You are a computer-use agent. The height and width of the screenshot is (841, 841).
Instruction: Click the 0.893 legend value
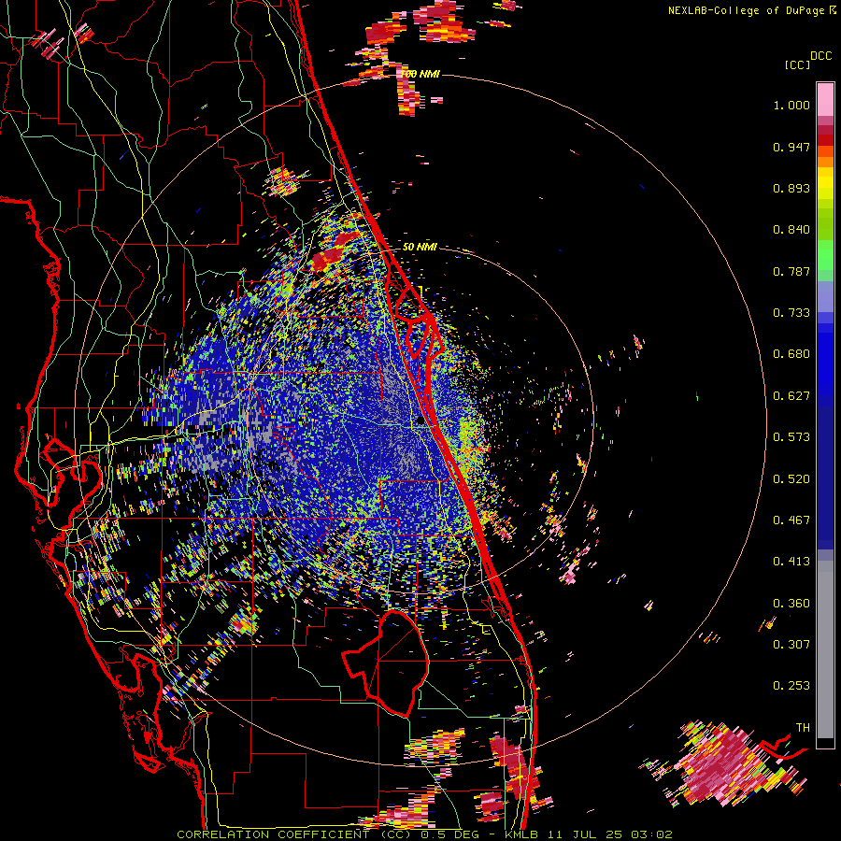(791, 188)
